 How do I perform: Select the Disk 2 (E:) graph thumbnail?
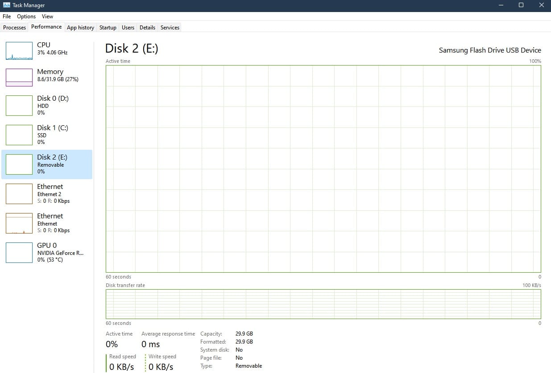(x=19, y=164)
